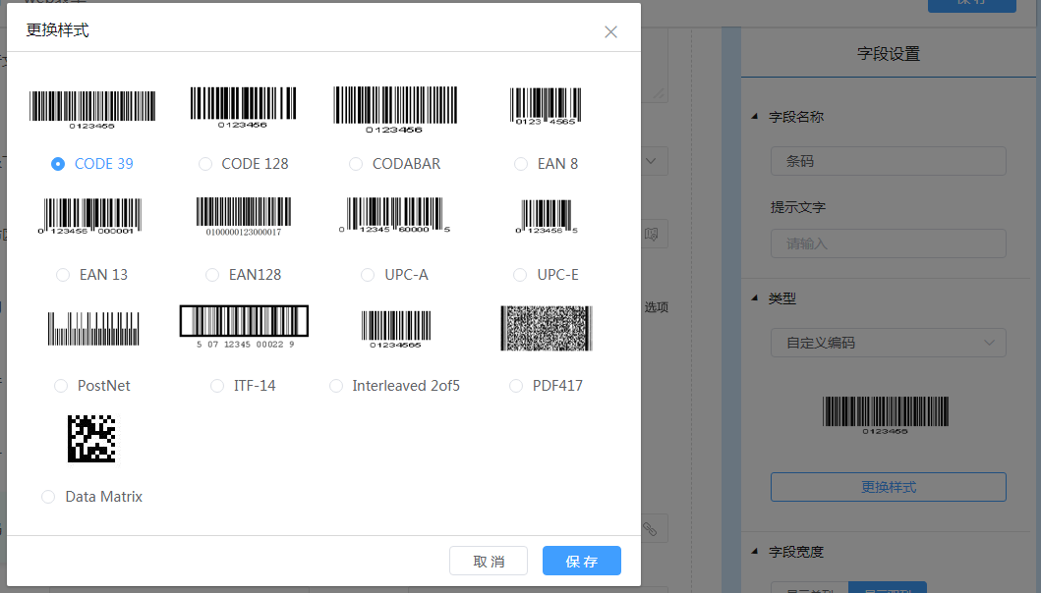Click the Data Matrix code image
1041x593 pixels.
click(91, 439)
